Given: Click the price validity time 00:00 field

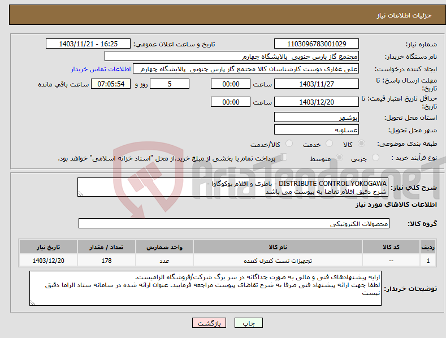Looking at the screenshot, I should click(x=231, y=102).
